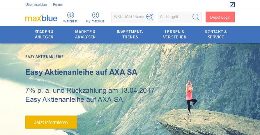Screen dimensions: 260x135
Task: Click the Depot Login button
Action: [x=220, y=17]
